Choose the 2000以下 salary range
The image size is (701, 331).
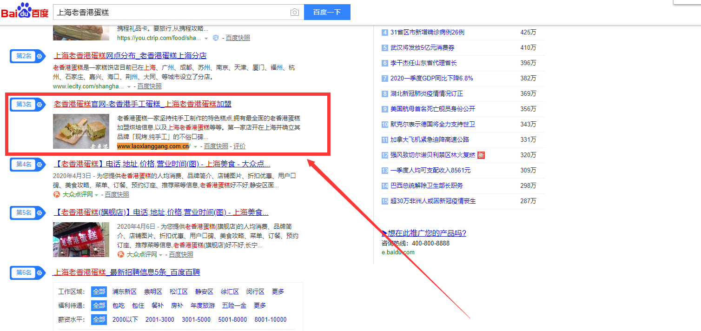[126, 319]
